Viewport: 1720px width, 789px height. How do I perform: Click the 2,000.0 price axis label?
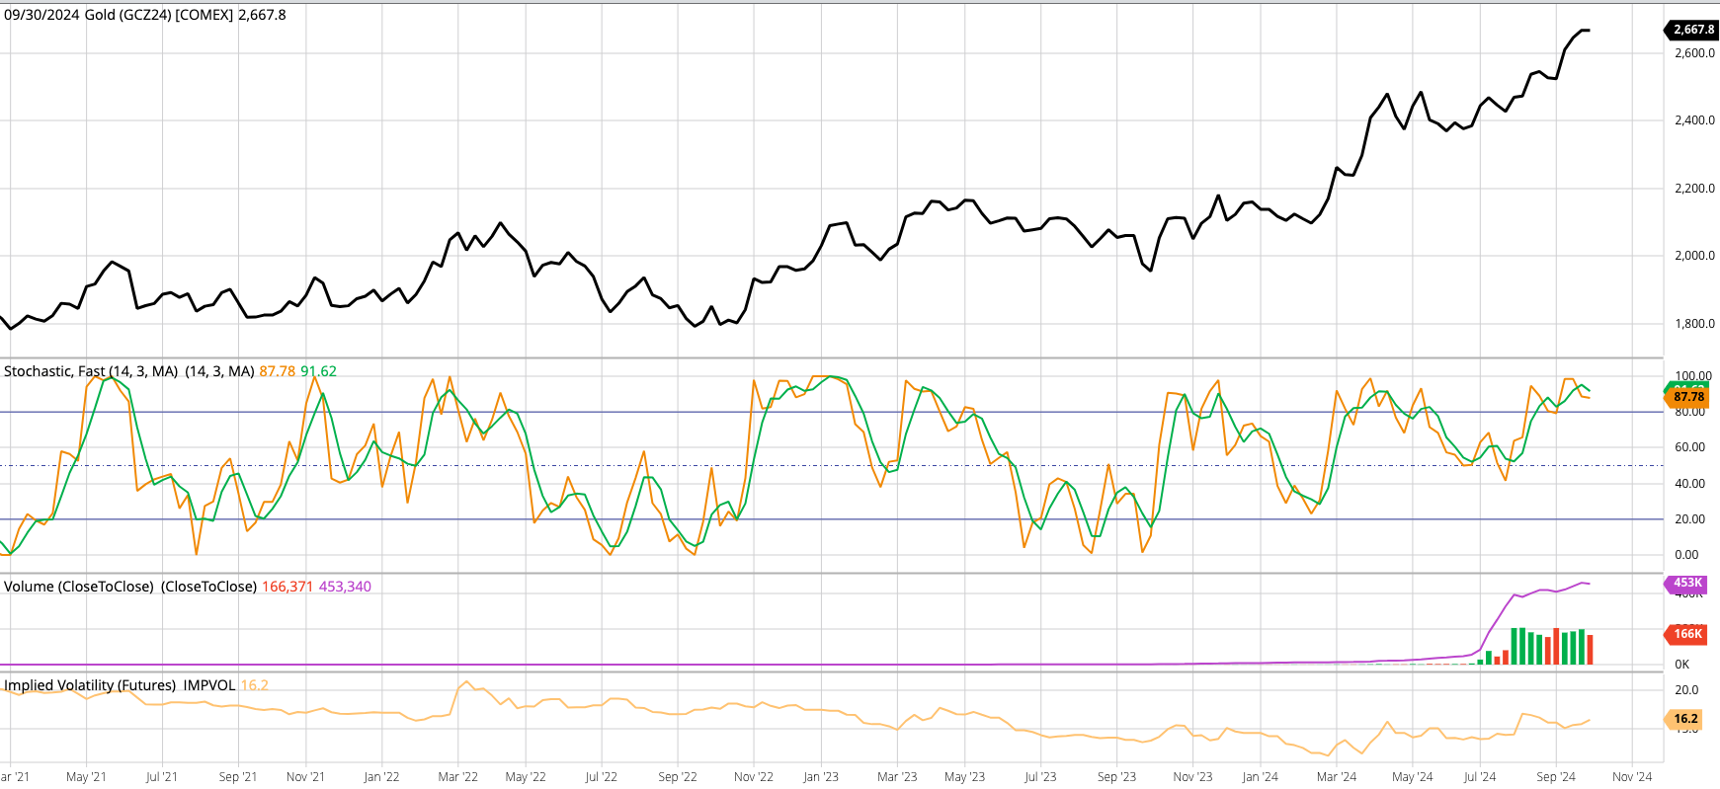click(x=1694, y=256)
